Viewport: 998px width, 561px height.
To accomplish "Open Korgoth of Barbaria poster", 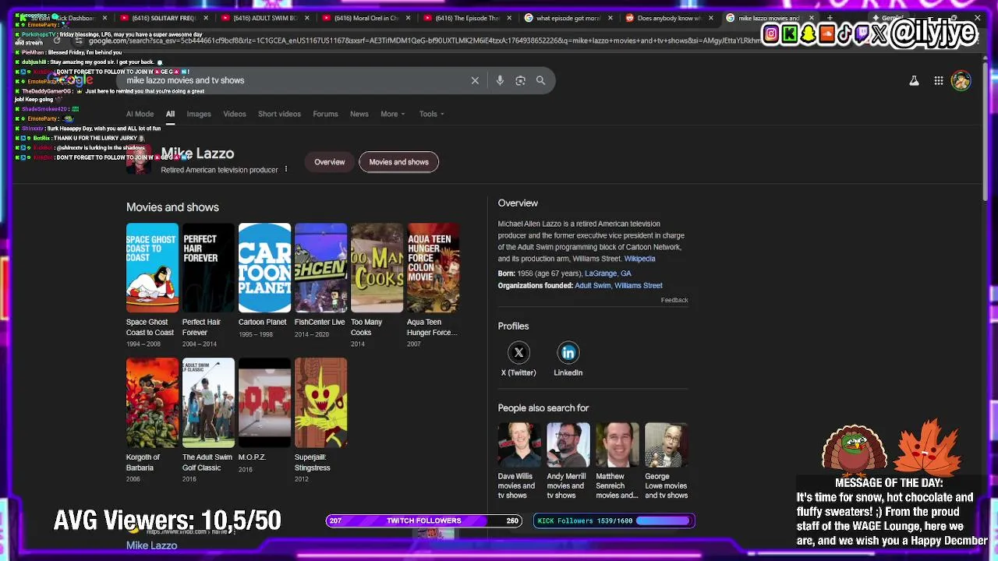I will pos(152,403).
